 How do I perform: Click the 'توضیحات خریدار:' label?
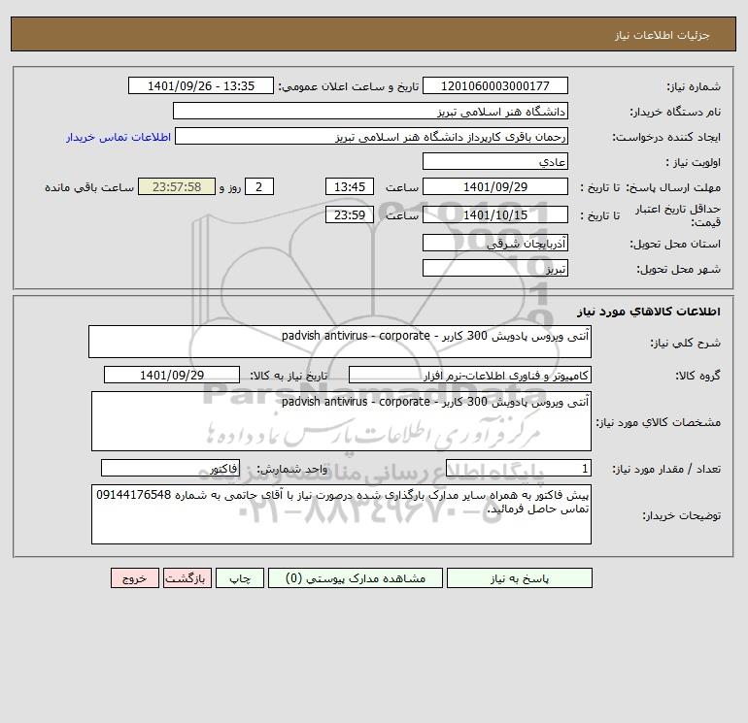pyautogui.click(x=681, y=515)
